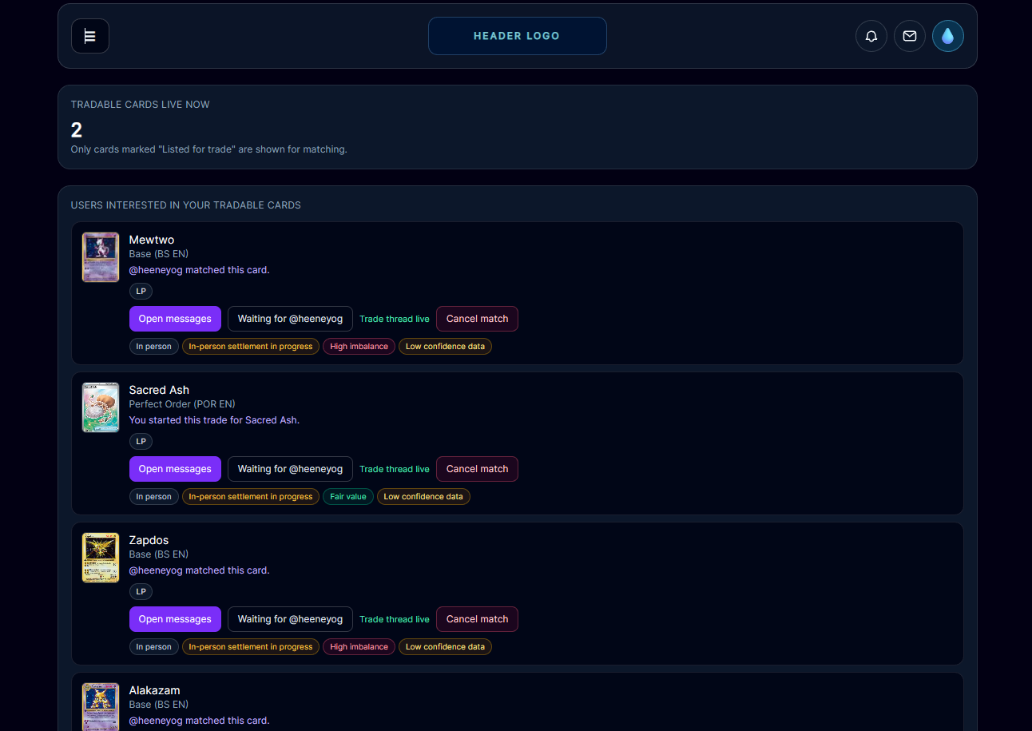This screenshot has height=731, width=1032.
Task: Click the LP condition badge on Mewtwo
Action: pyautogui.click(x=141, y=292)
